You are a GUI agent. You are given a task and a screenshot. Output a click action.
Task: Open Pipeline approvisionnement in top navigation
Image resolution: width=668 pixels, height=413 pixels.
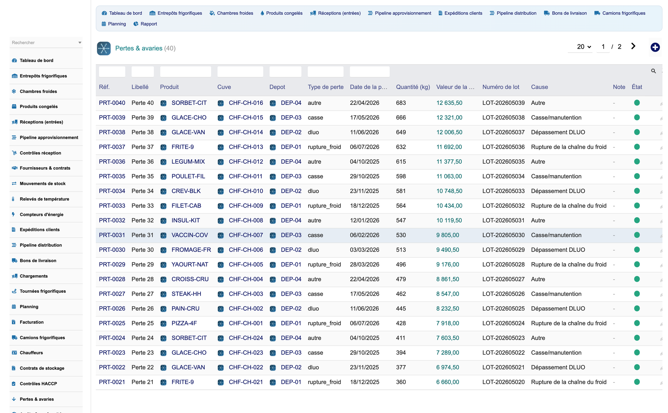click(400, 13)
